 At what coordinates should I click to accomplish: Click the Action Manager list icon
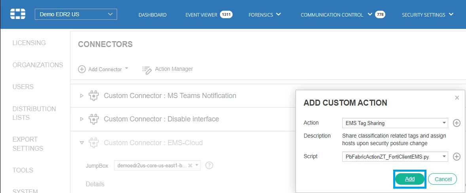click(x=147, y=70)
